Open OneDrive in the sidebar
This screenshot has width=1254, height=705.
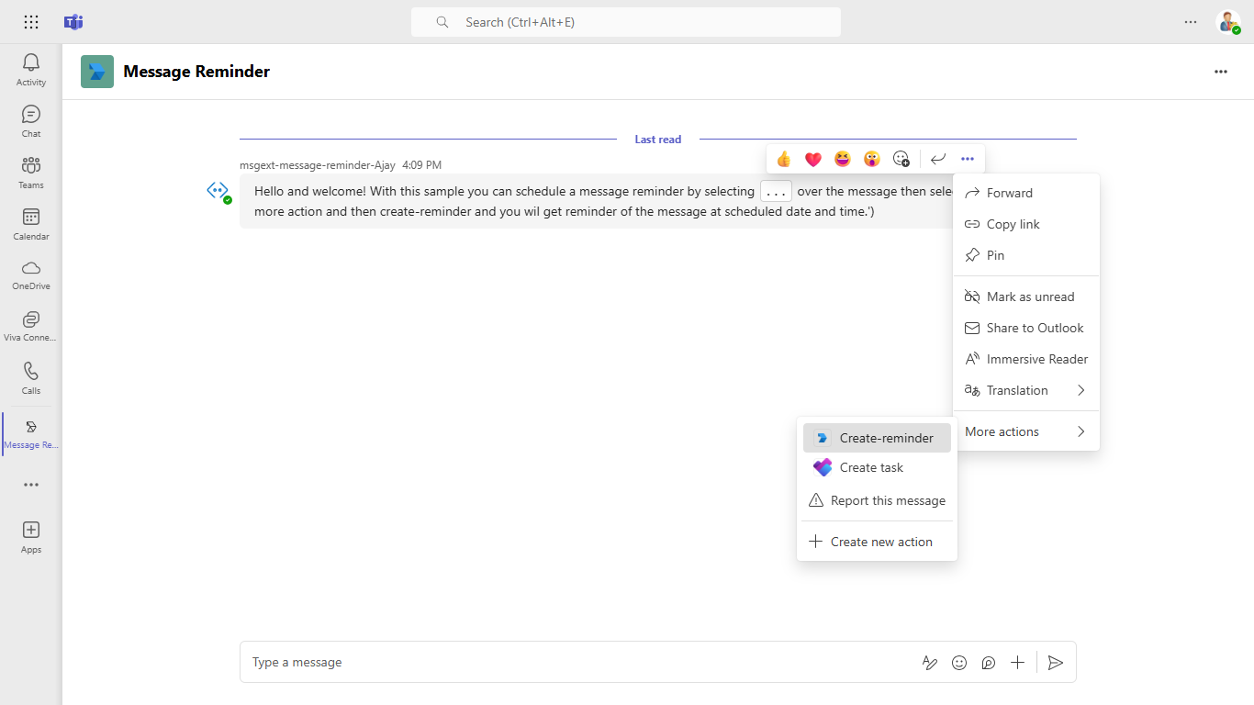(x=31, y=274)
